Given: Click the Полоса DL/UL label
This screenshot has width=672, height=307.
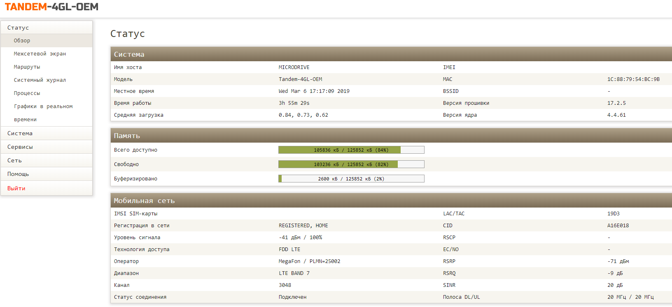Looking at the screenshot, I should click(462, 297).
